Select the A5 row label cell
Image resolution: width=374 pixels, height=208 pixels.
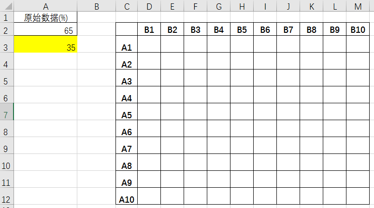127,111
